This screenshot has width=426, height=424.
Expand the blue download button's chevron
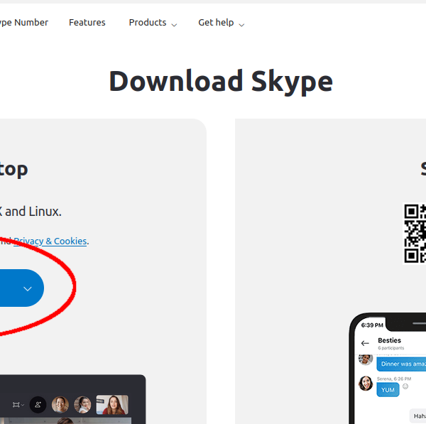pyautogui.click(x=28, y=288)
